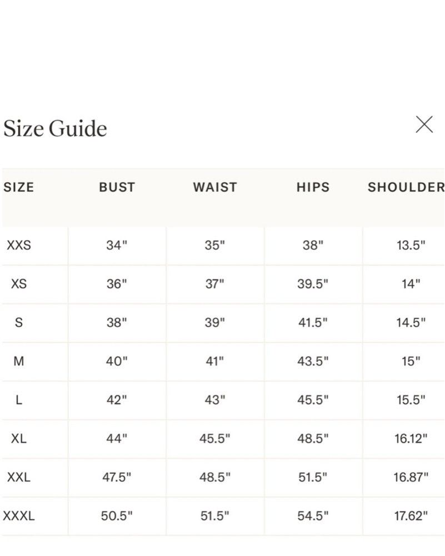Click the XL size row label

[x=19, y=438]
